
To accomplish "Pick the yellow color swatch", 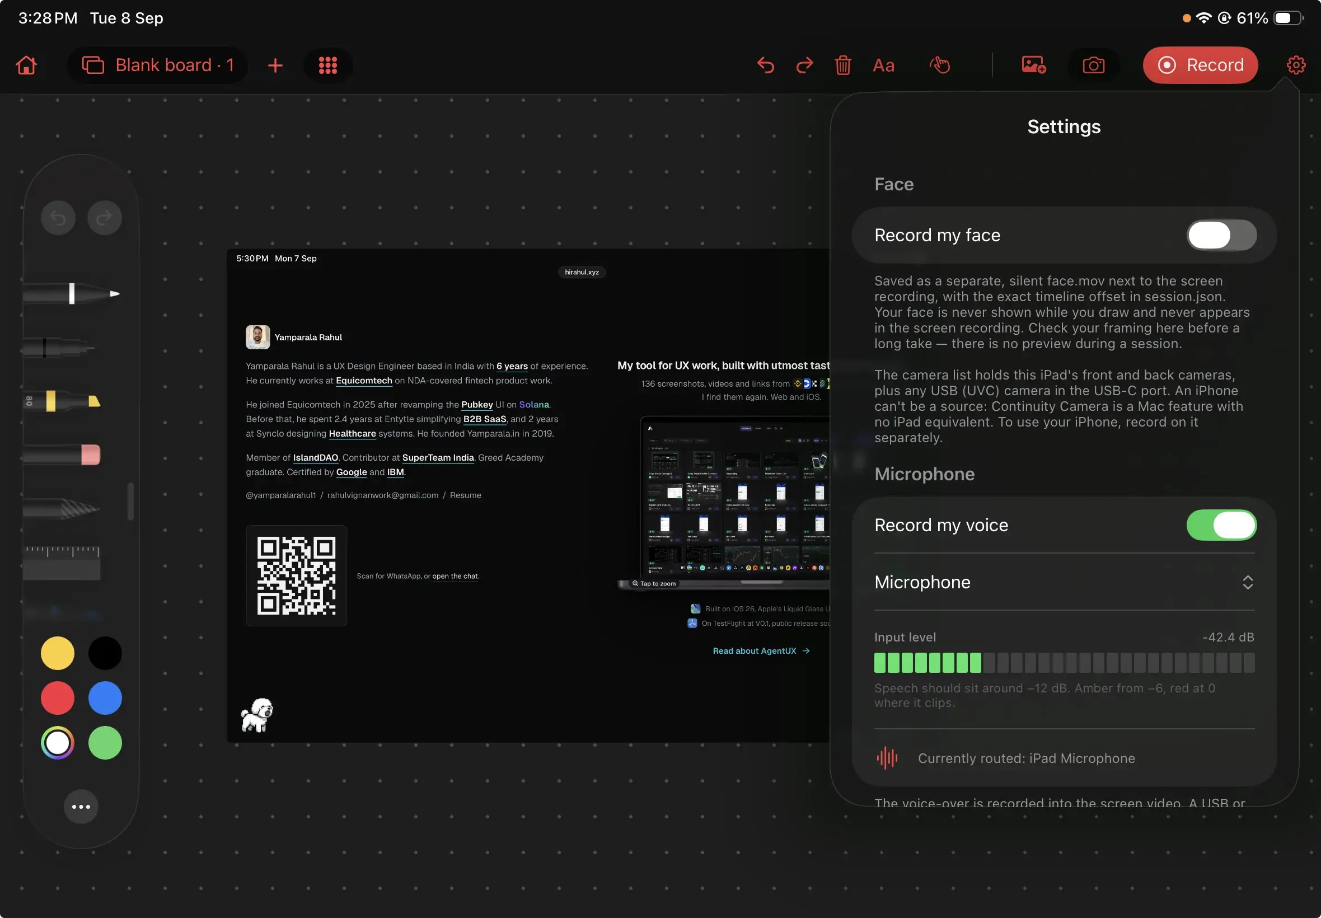I will click(x=58, y=653).
